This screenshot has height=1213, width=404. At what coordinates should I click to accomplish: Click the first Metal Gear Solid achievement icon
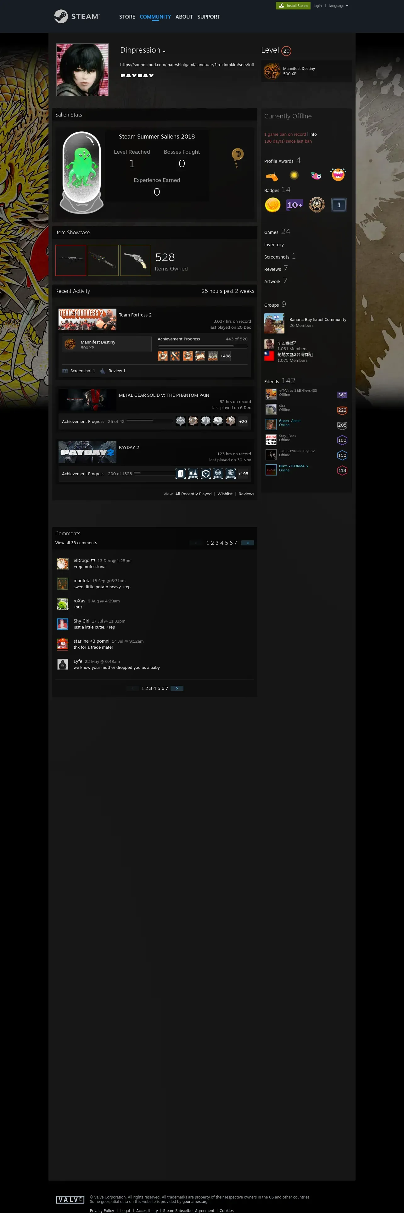click(x=181, y=421)
